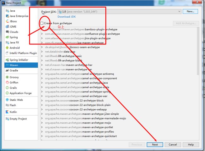Click New... SDK button
The width and height of the screenshot is (205, 151).
click(190, 11)
